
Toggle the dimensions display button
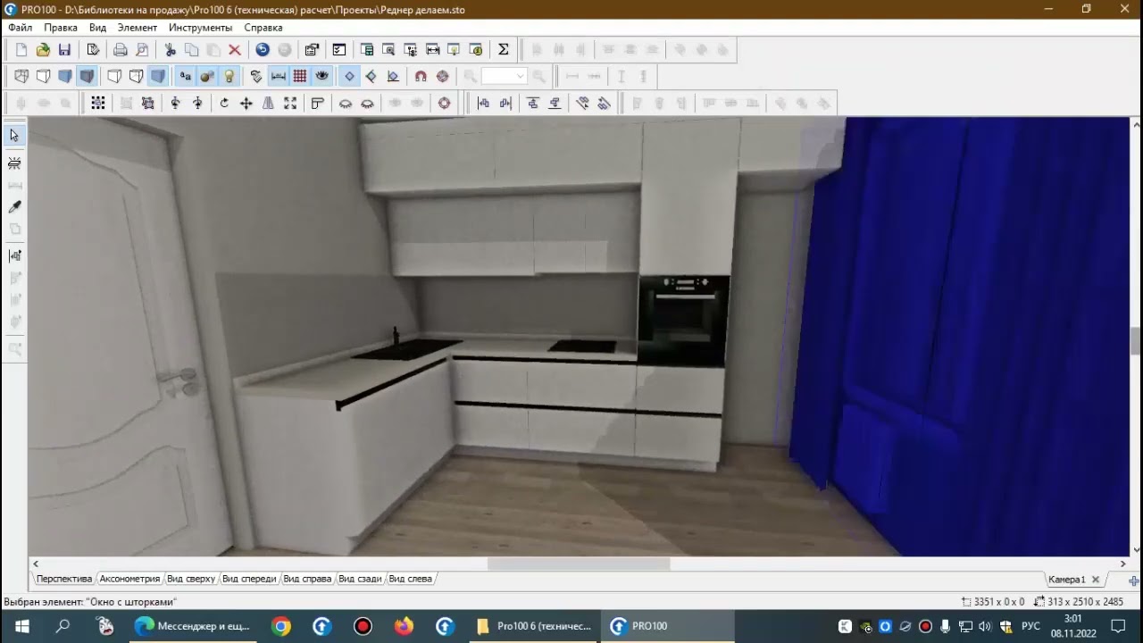coord(279,76)
